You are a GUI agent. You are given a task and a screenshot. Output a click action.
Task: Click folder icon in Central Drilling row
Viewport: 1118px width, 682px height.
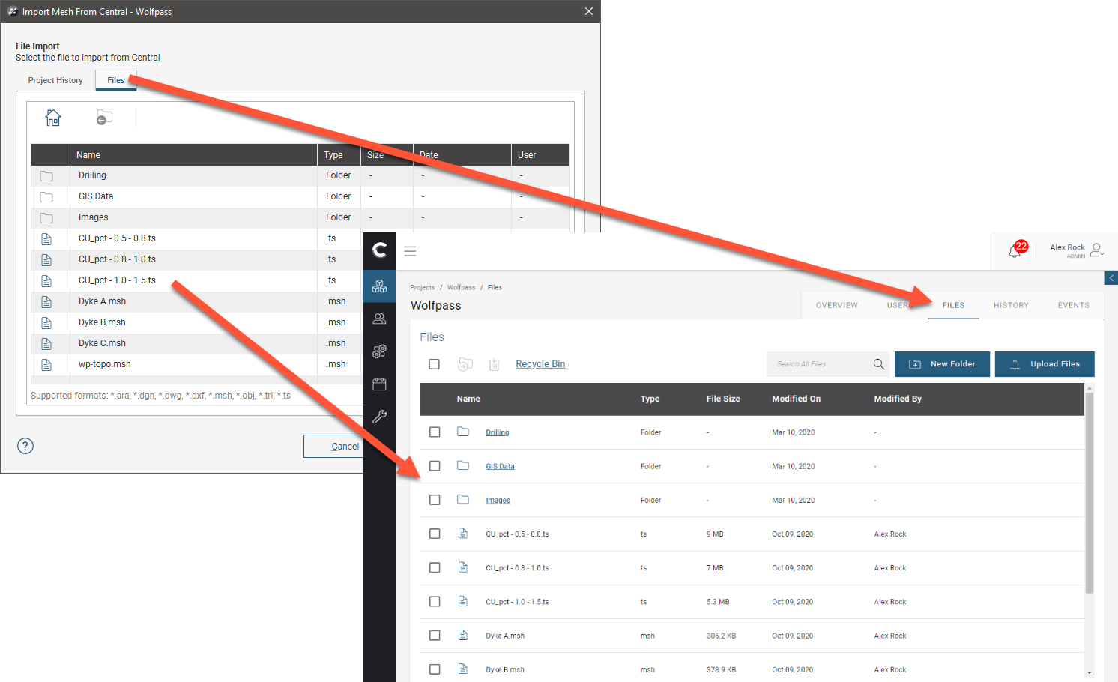(x=463, y=432)
